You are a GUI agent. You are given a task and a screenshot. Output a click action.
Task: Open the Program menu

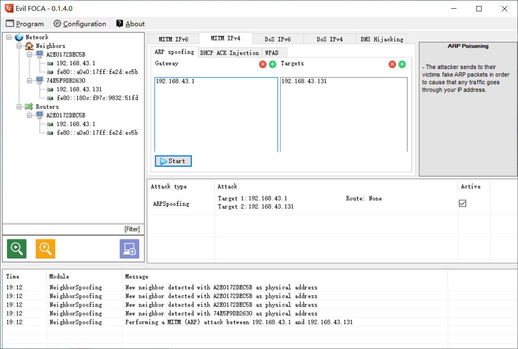25,24
